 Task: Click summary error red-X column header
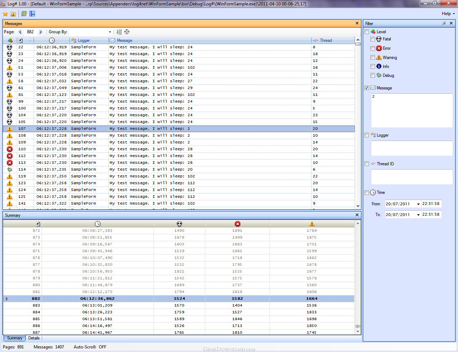click(238, 224)
